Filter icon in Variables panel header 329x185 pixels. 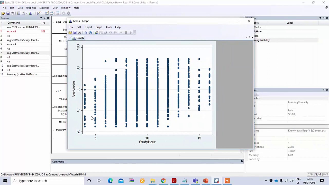(320, 18)
